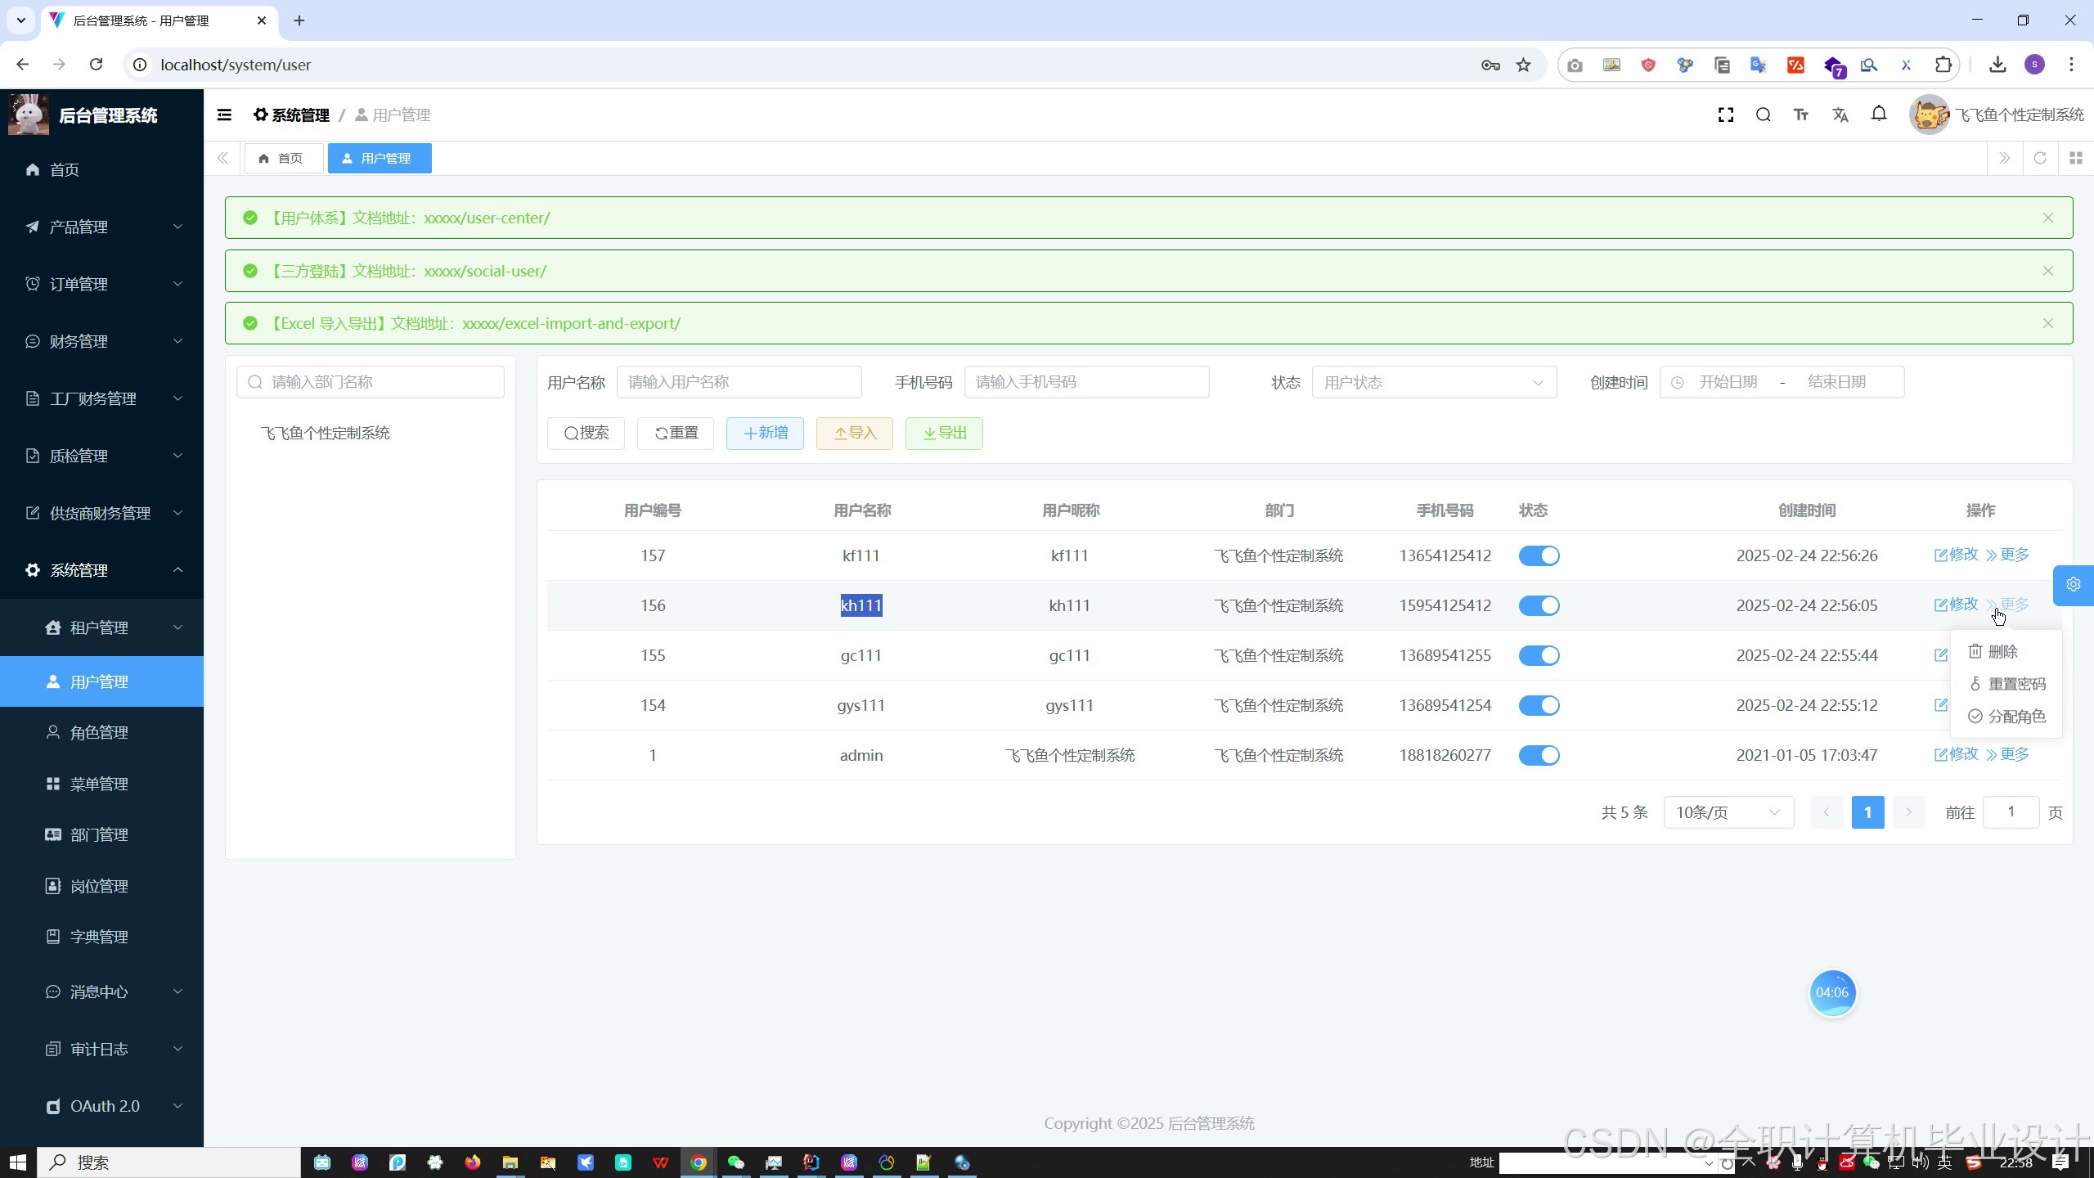Open the notification bell icon

point(1879,114)
